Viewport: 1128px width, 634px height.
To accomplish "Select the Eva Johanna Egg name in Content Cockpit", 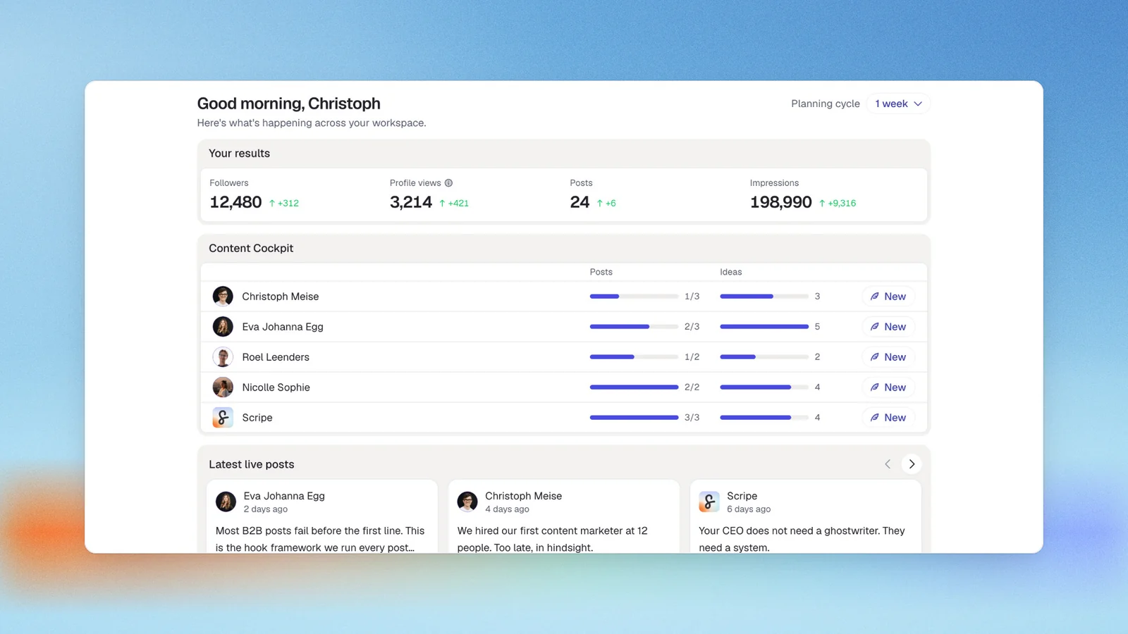I will click(283, 327).
